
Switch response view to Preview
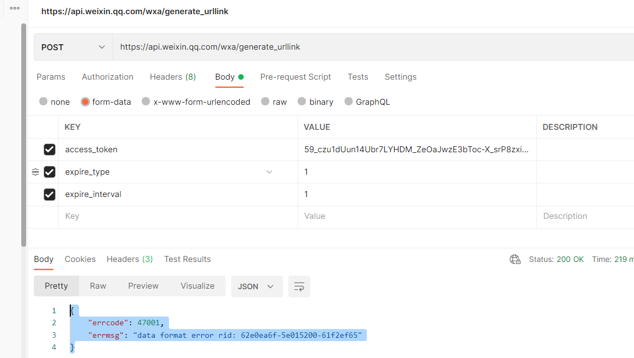click(x=143, y=286)
